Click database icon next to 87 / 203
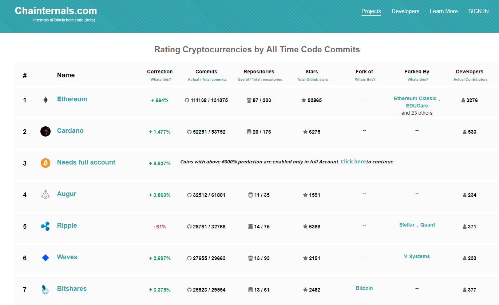 click(249, 100)
